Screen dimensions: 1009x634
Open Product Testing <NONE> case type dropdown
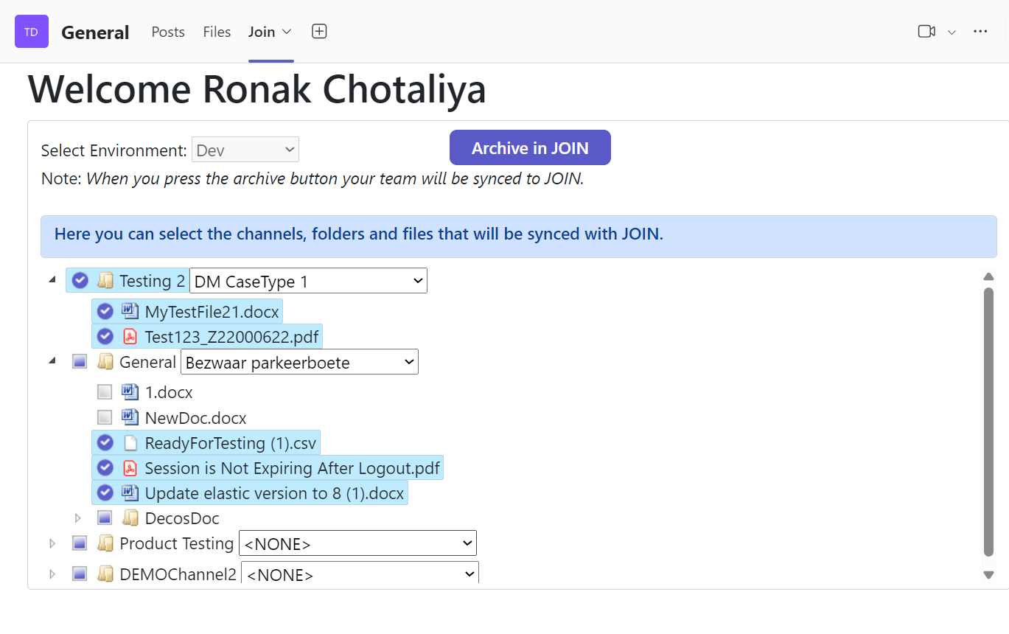(357, 543)
